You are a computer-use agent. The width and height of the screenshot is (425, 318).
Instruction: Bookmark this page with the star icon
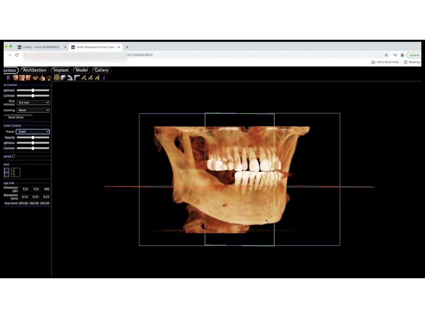click(x=386, y=55)
